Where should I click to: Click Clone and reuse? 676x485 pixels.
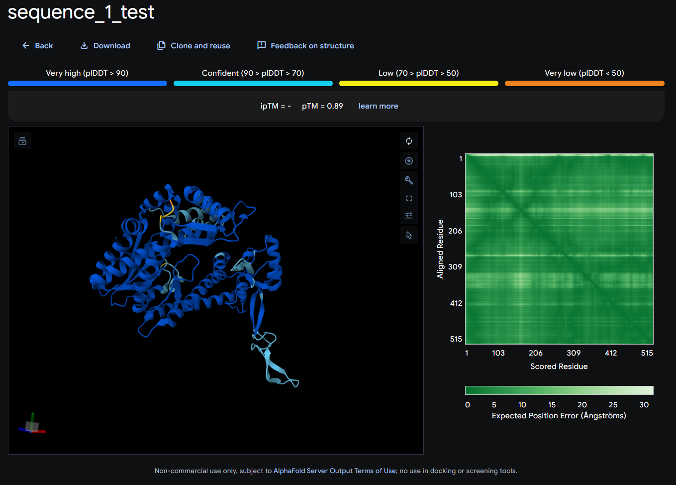pos(193,46)
